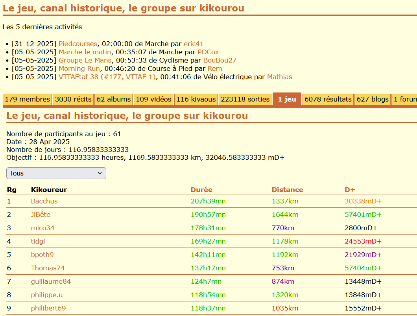Sort the ranking by Distance column

[287, 190]
